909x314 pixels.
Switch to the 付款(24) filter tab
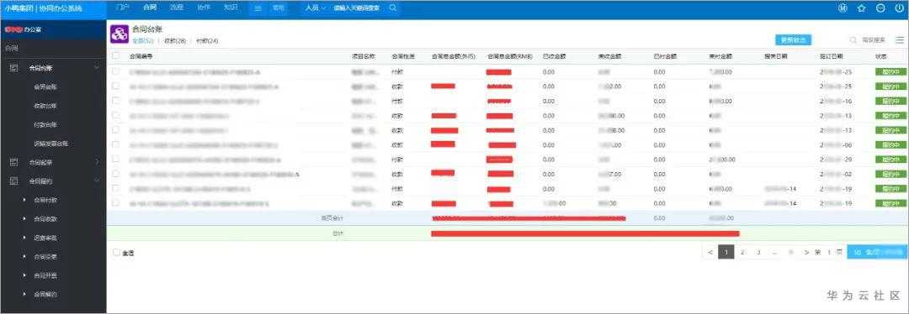point(207,41)
